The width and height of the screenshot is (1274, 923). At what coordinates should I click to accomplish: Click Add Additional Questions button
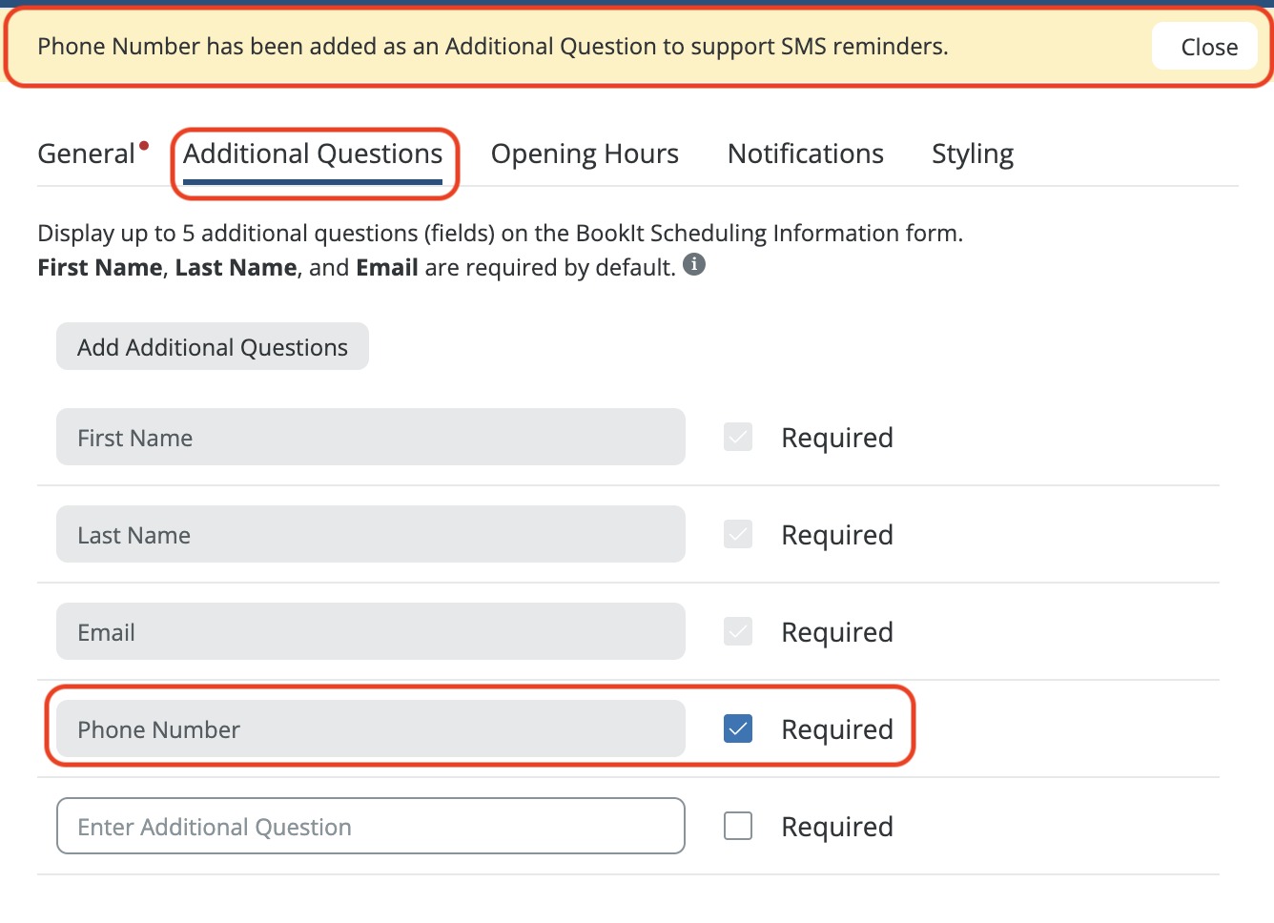213,347
